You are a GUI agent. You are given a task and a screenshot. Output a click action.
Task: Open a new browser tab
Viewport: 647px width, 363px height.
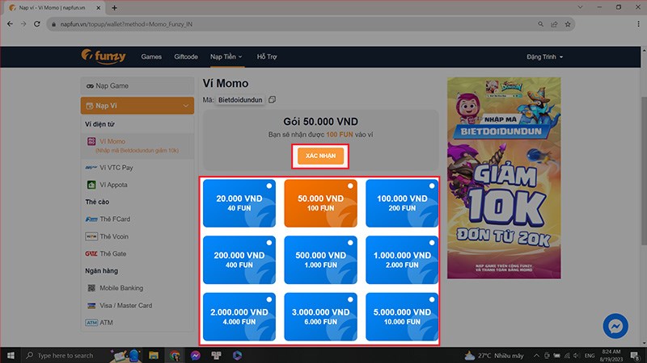[x=114, y=8]
